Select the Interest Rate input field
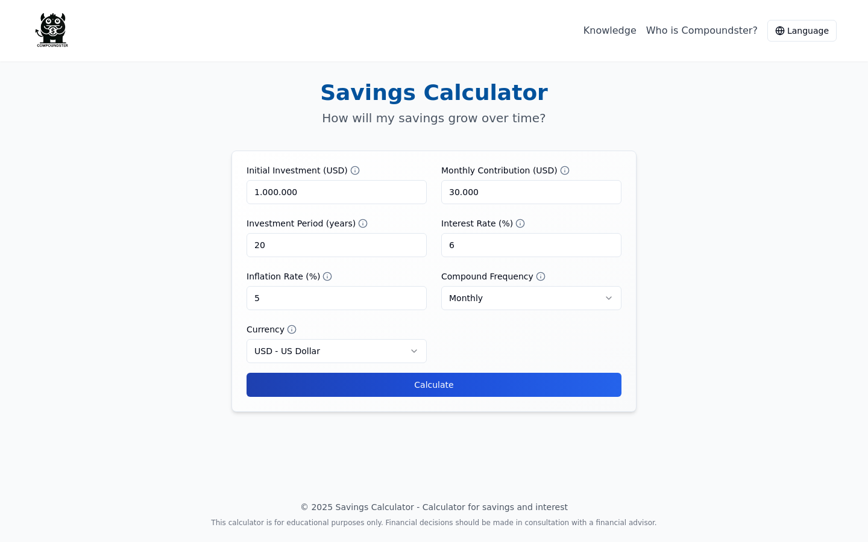 [531, 245]
